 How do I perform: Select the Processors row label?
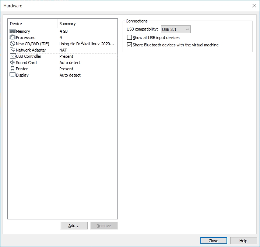(x=25, y=38)
